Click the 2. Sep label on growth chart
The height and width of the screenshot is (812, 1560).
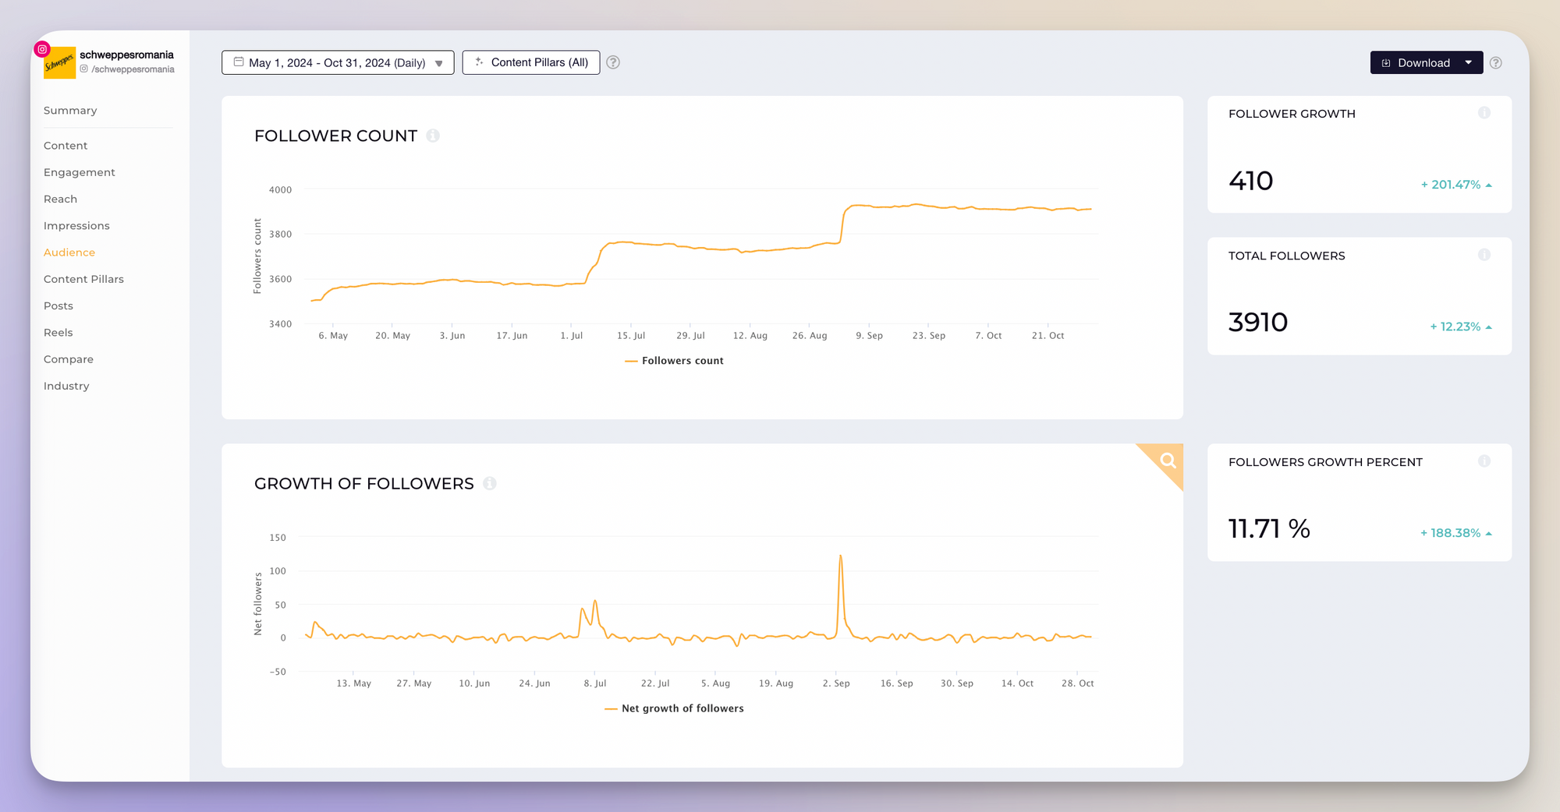click(x=836, y=683)
